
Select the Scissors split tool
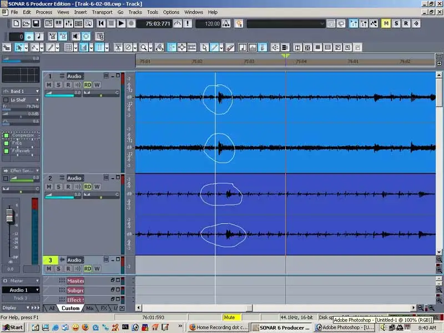coord(118,48)
